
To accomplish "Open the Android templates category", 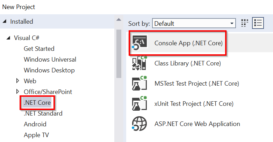I will point(35,124).
